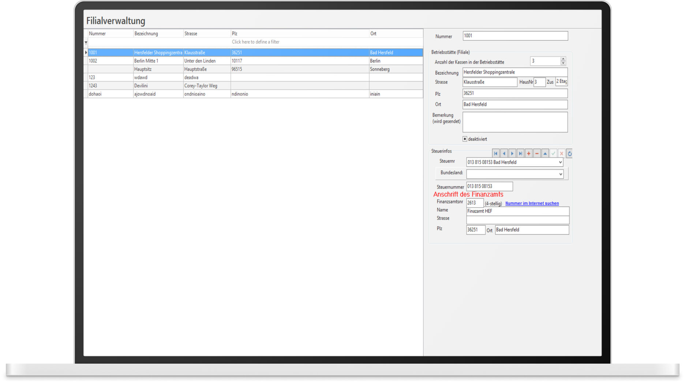Click the Sonneberg Ort cell
This screenshot has height=382, width=685.
coord(396,69)
